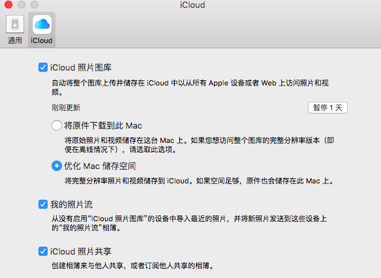Select the 将原件下载到此 Mac radio button

[x=57, y=125]
